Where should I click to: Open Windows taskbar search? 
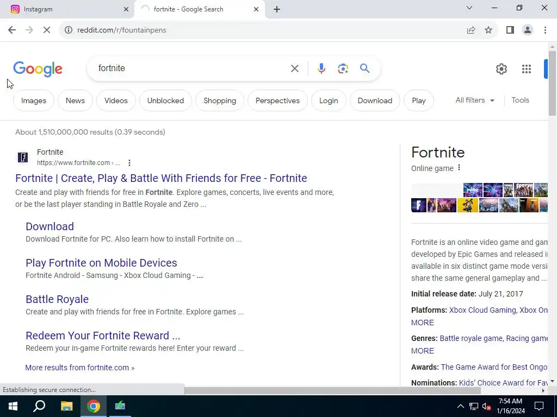[39, 406]
